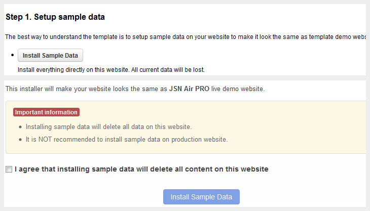Click the "Step 1. Setup sample data" heading
The width and height of the screenshot is (370, 211).
pos(55,17)
